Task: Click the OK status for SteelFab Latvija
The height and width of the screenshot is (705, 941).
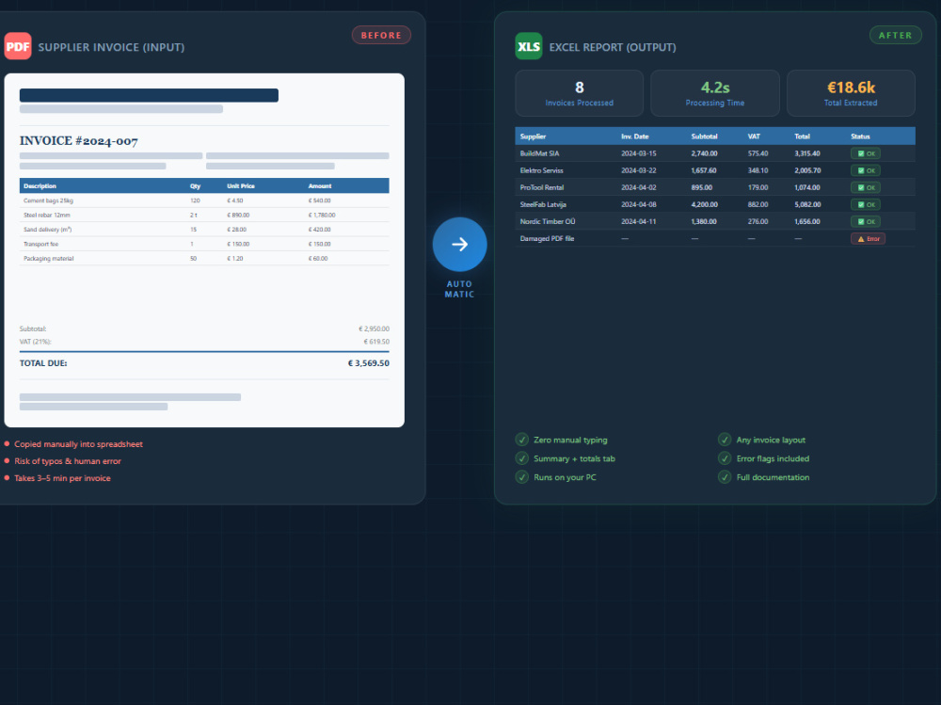Action: click(x=866, y=205)
